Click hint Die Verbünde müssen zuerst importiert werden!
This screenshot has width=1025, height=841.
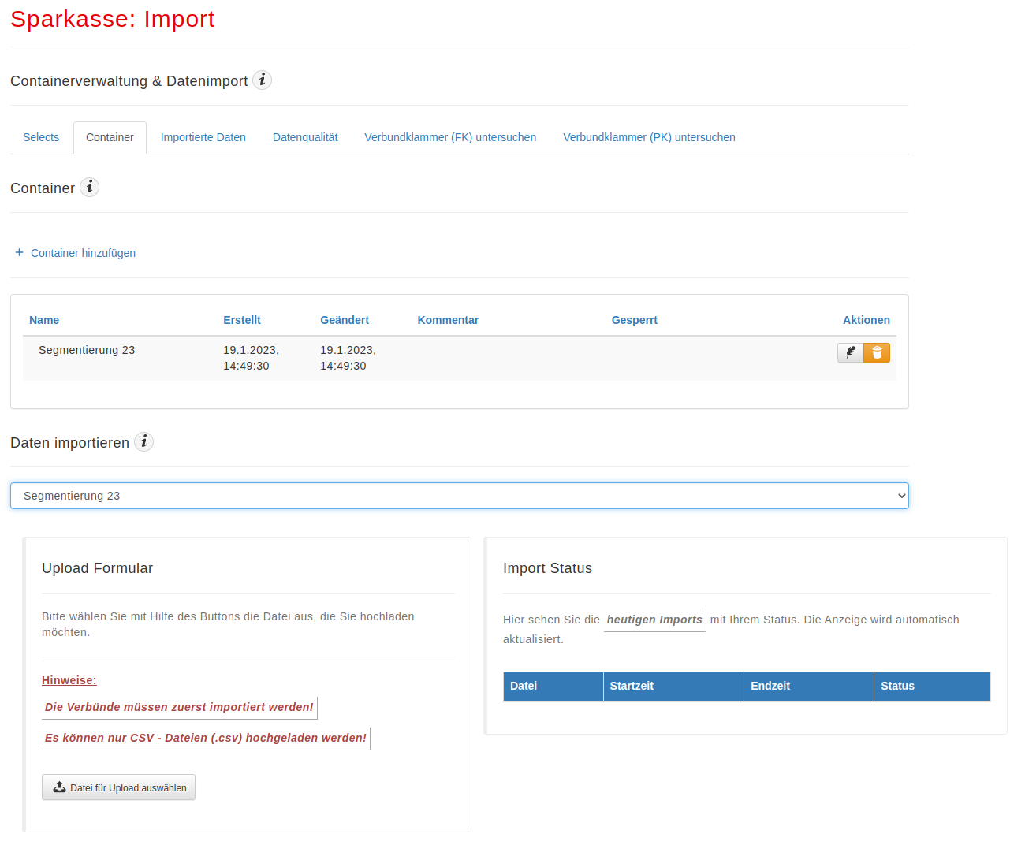pyautogui.click(x=179, y=707)
